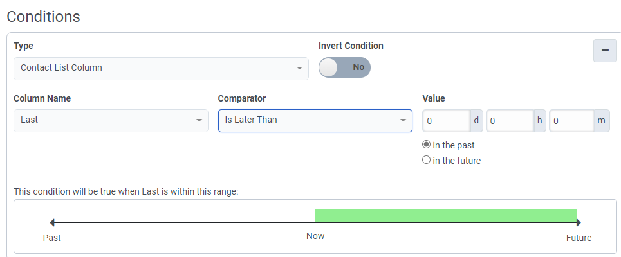
Task: Choose the "in the future" radio option
Action: point(426,161)
